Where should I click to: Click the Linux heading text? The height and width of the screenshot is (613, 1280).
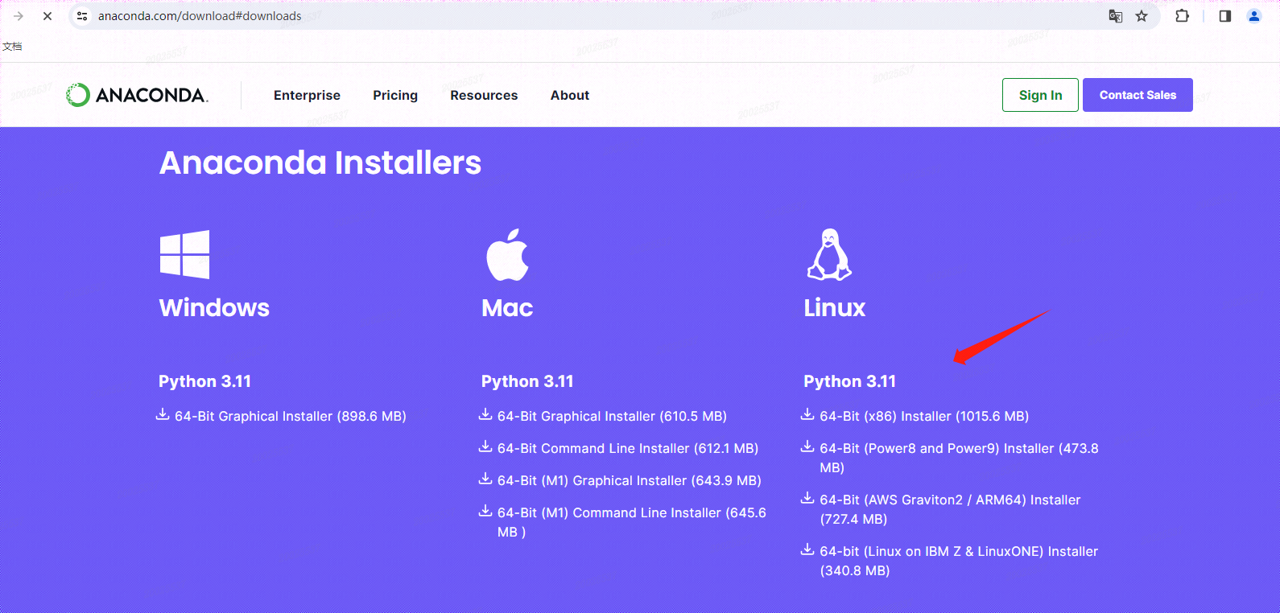click(834, 307)
